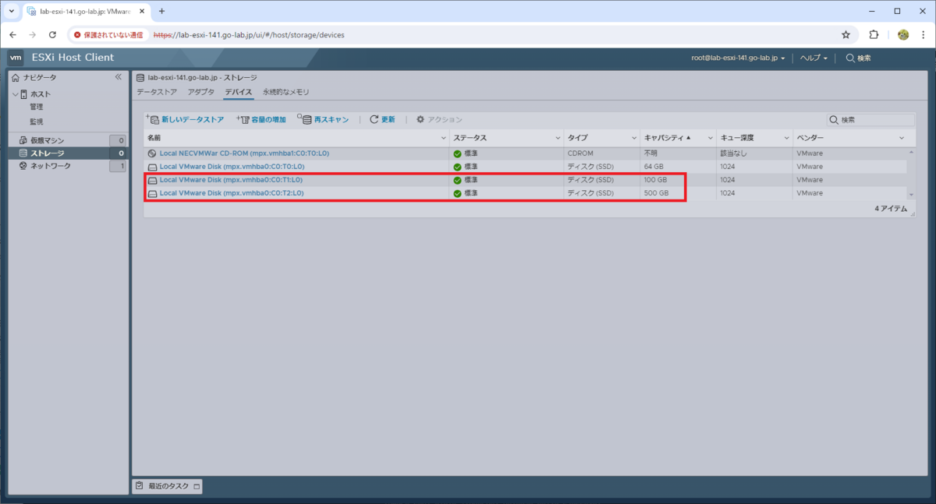Click the 再スキャン toolbar icon
Screen dimensions: 936x504
305,119
